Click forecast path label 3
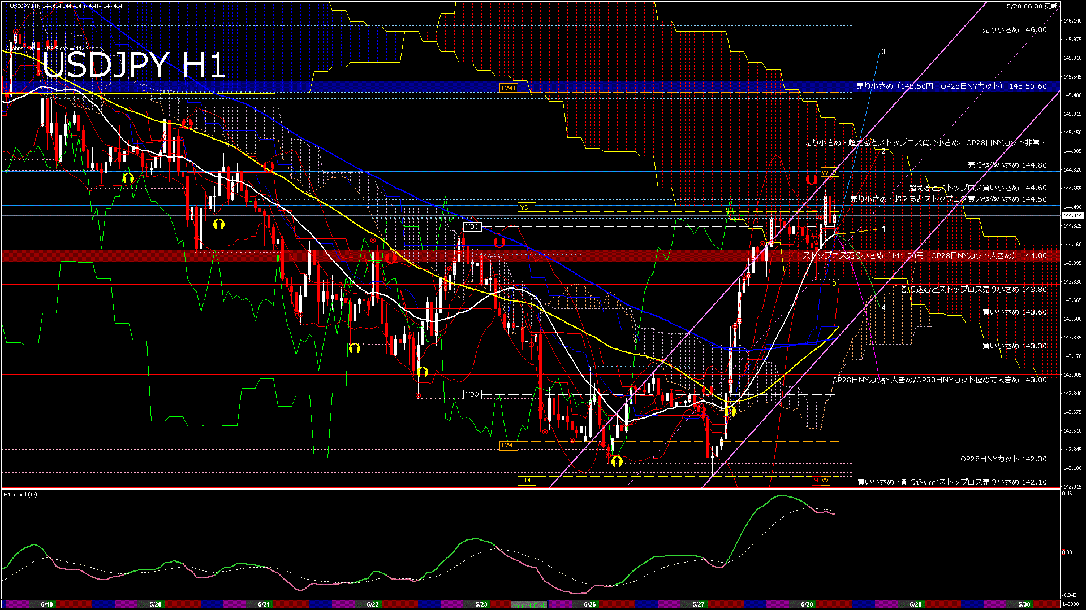This screenshot has height=610, width=1086. pos(884,51)
